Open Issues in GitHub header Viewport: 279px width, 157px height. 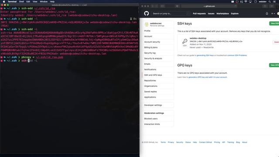click(x=211, y=14)
